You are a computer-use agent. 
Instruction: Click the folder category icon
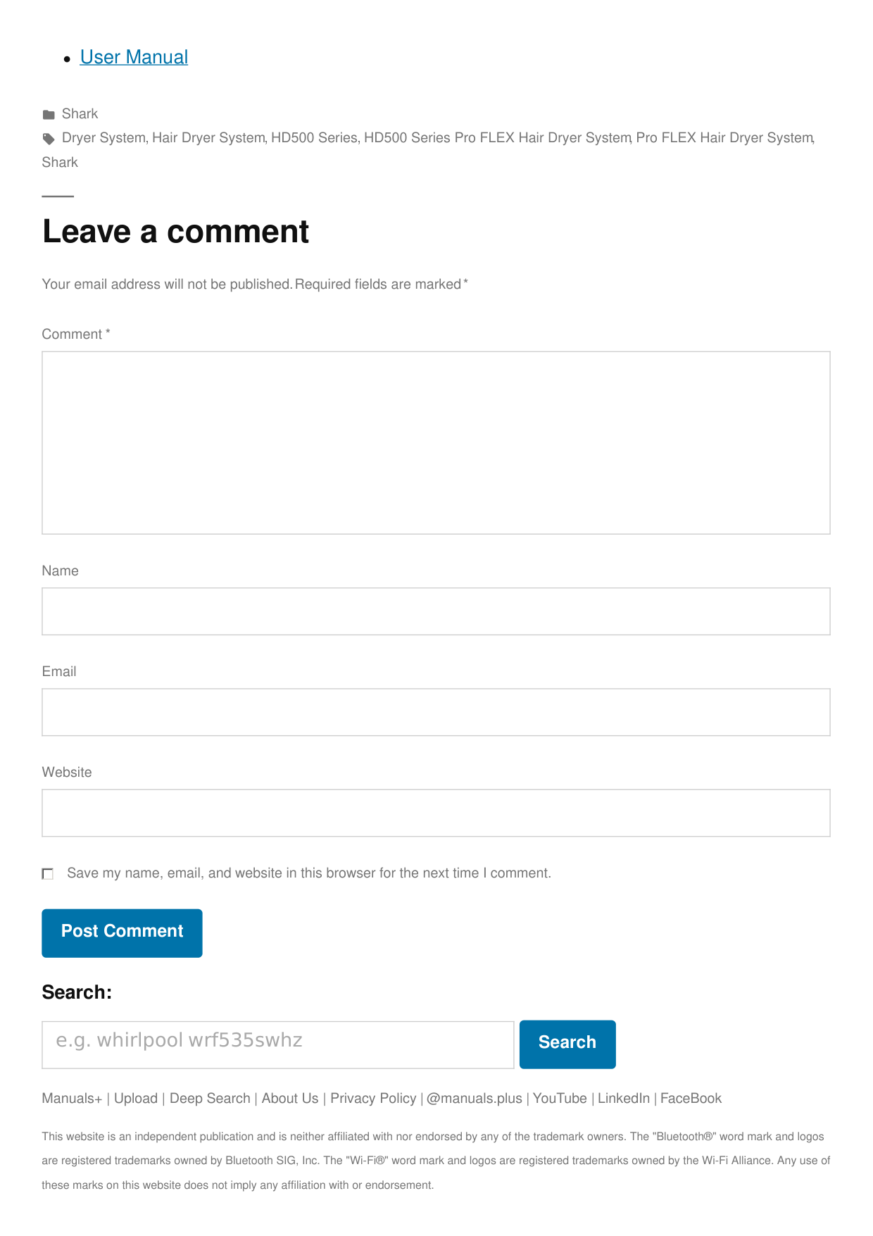[49, 115]
